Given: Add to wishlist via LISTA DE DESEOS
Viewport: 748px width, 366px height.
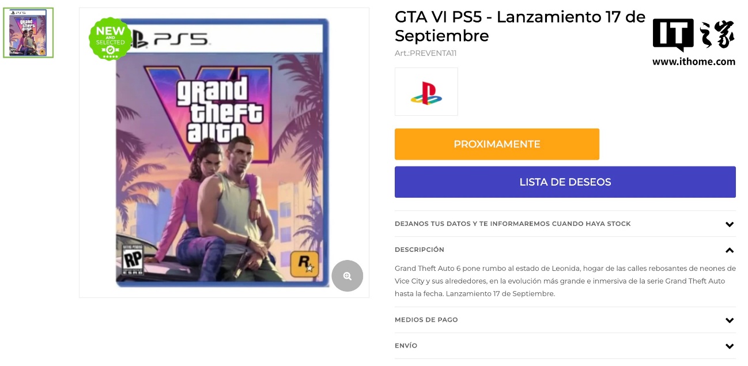Looking at the screenshot, I should coord(565,182).
